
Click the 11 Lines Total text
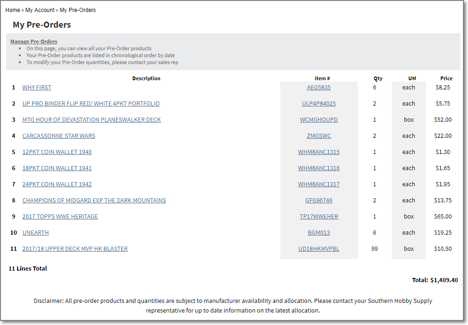coord(28,268)
